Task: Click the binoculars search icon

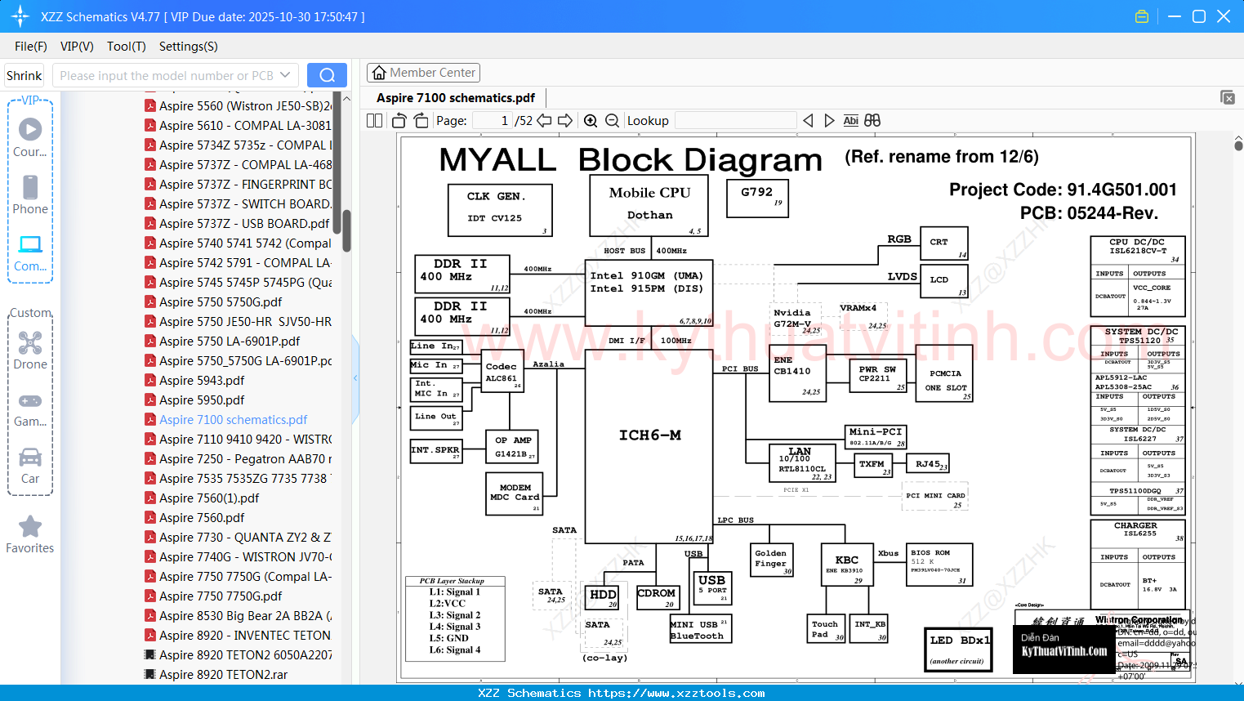Action: 872,121
